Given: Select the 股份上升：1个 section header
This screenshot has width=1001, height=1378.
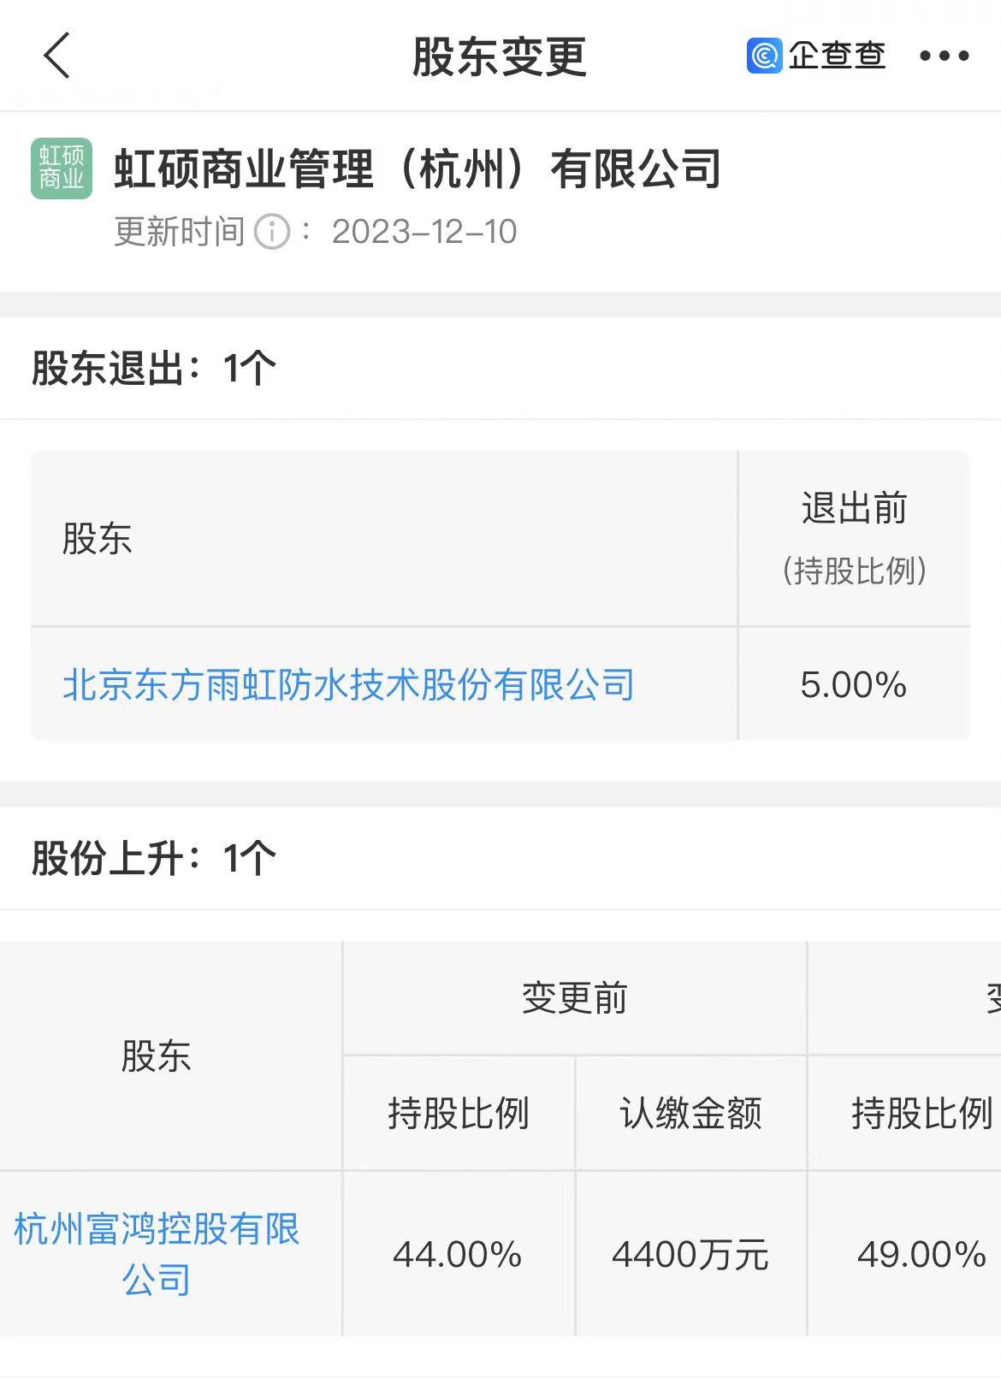Looking at the screenshot, I should pyautogui.click(x=154, y=858).
